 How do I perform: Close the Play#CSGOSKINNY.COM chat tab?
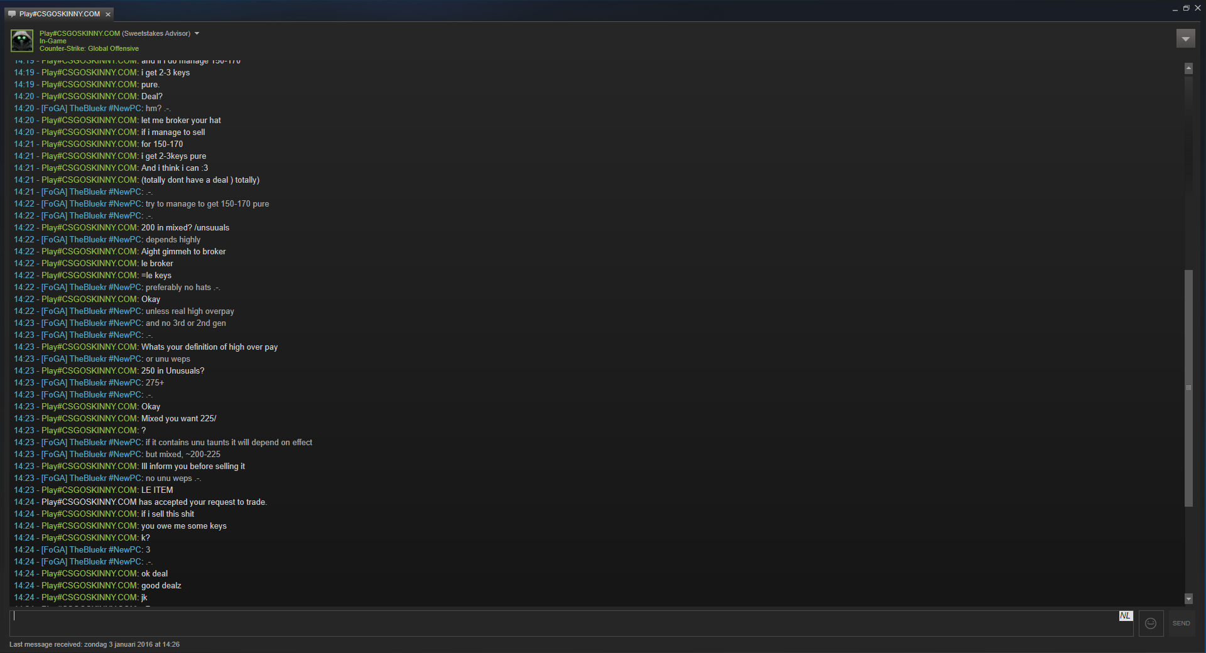pos(108,14)
